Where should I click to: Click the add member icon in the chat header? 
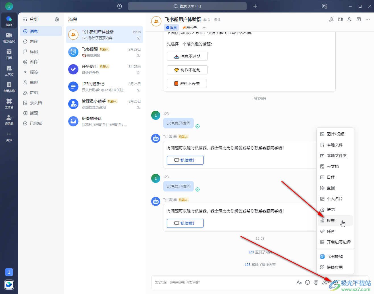point(350,19)
